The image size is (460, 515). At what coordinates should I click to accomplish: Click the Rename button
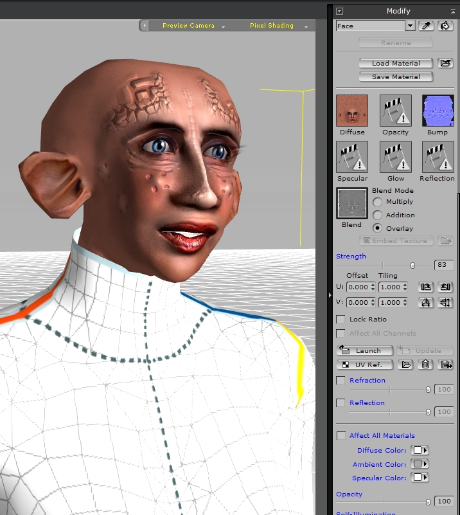[396, 42]
